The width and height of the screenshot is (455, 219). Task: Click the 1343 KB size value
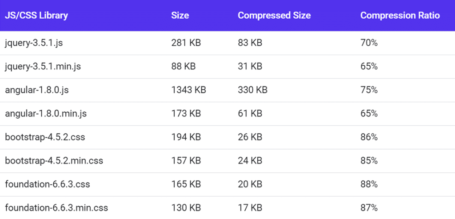pyautogui.click(x=188, y=90)
